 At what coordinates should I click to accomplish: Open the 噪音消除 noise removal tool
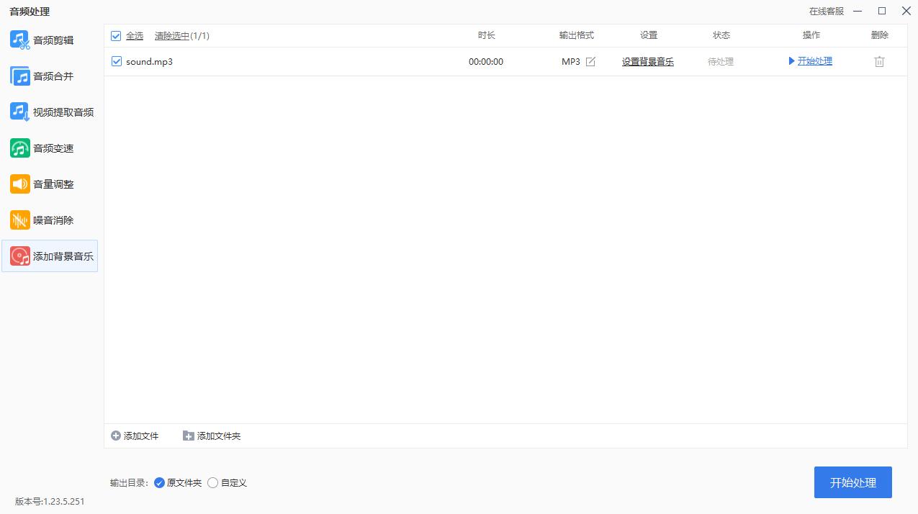(50, 220)
